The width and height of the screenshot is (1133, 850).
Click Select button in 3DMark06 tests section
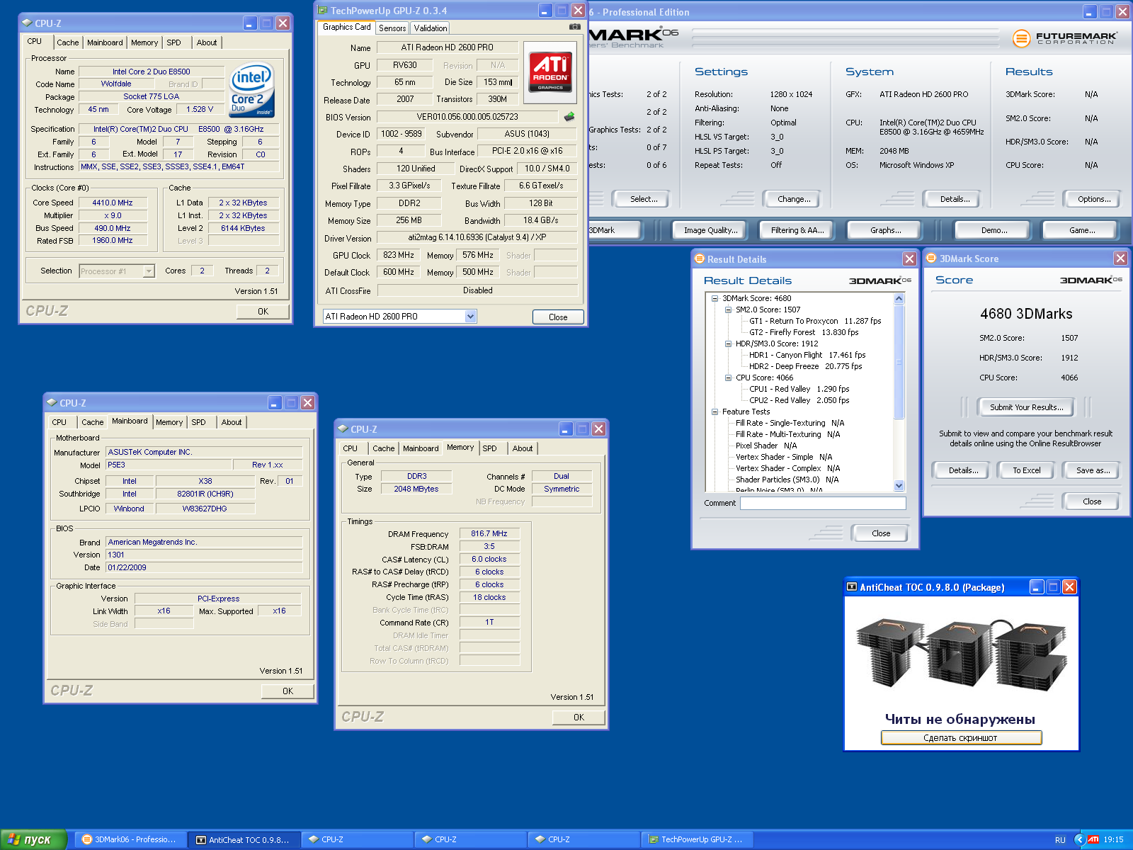tap(643, 199)
